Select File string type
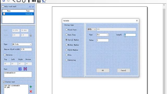 tap(66, 55)
